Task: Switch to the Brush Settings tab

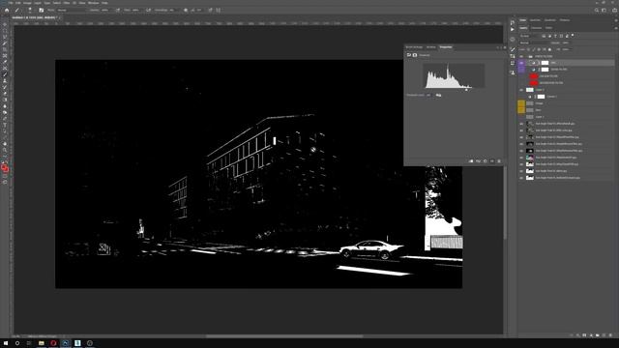Action: coord(414,47)
